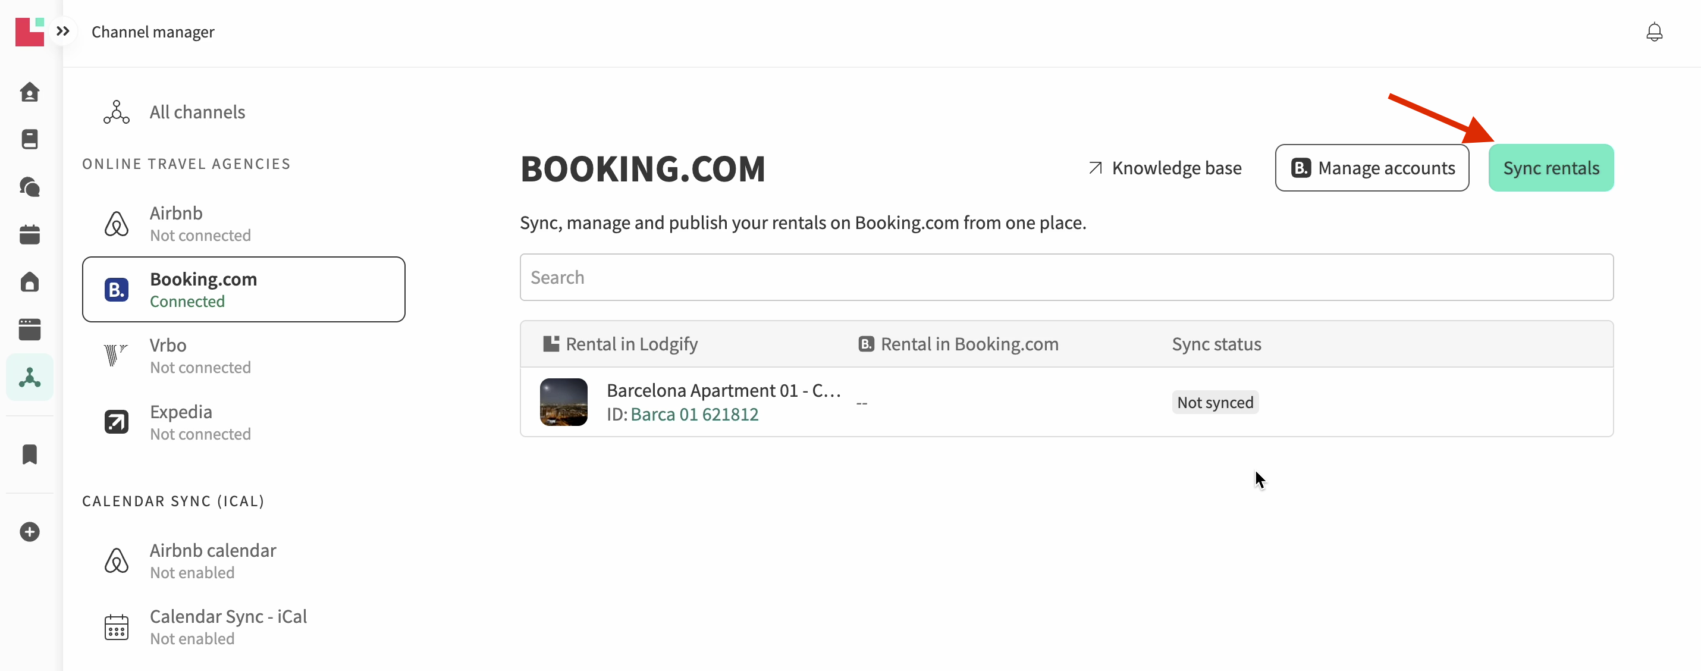Open the calendar icon in sidebar
The width and height of the screenshot is (1701, 671).
30,234
